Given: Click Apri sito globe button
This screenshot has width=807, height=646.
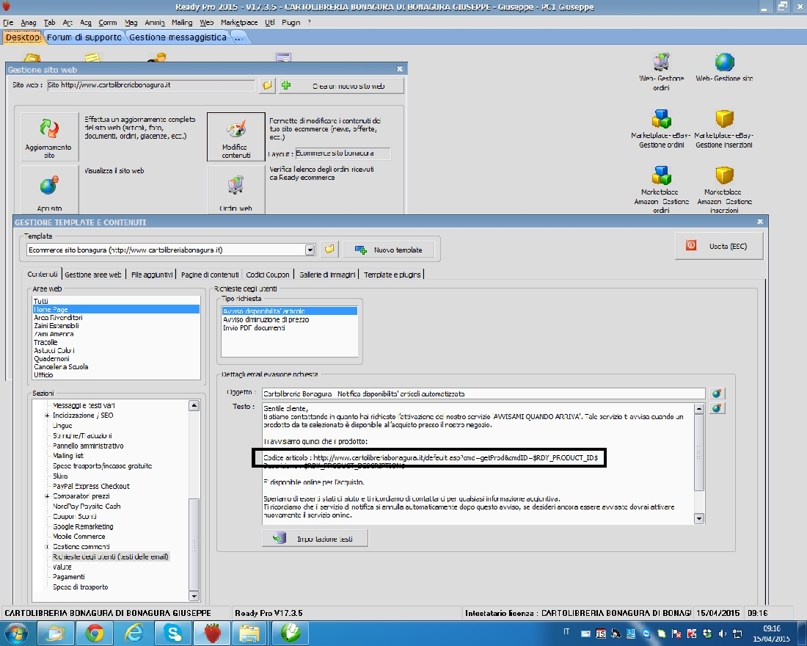Looking at the screenshot, I should (49, 189).
